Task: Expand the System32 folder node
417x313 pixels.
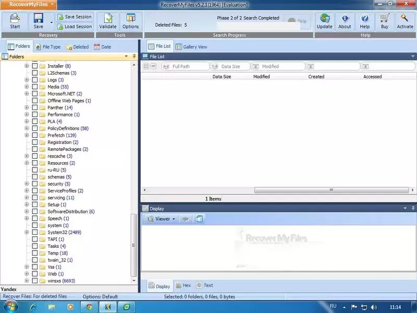Action: click(27, 232)
